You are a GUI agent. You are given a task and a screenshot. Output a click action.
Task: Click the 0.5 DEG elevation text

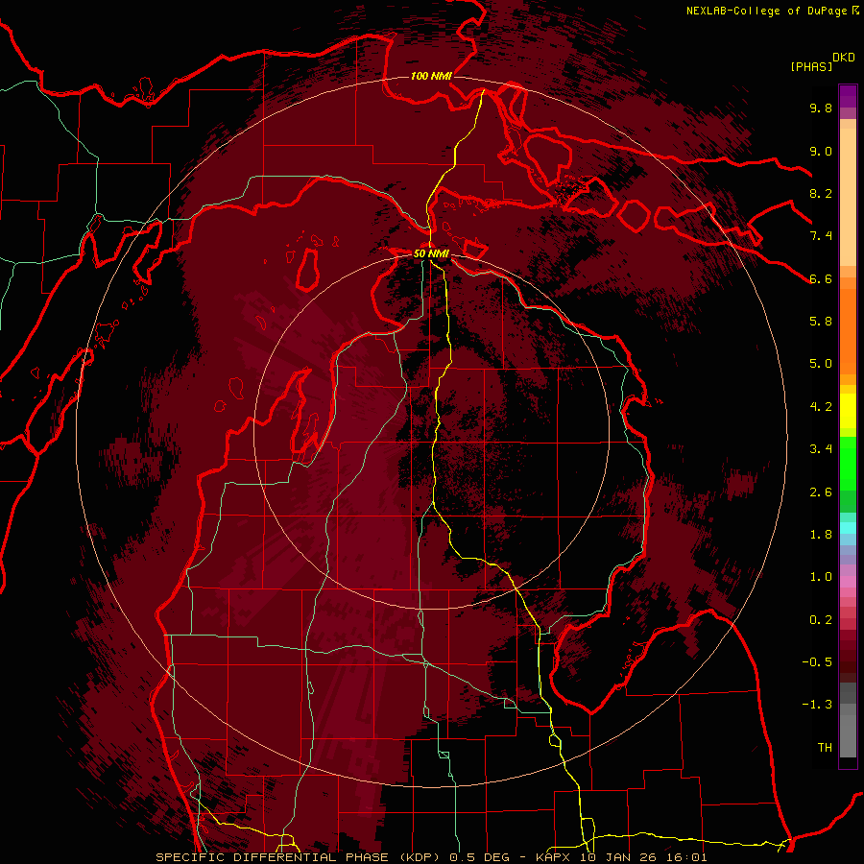coord(478,857)
